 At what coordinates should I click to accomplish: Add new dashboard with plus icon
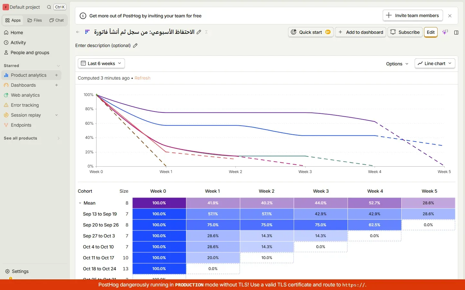pos(57,85)
